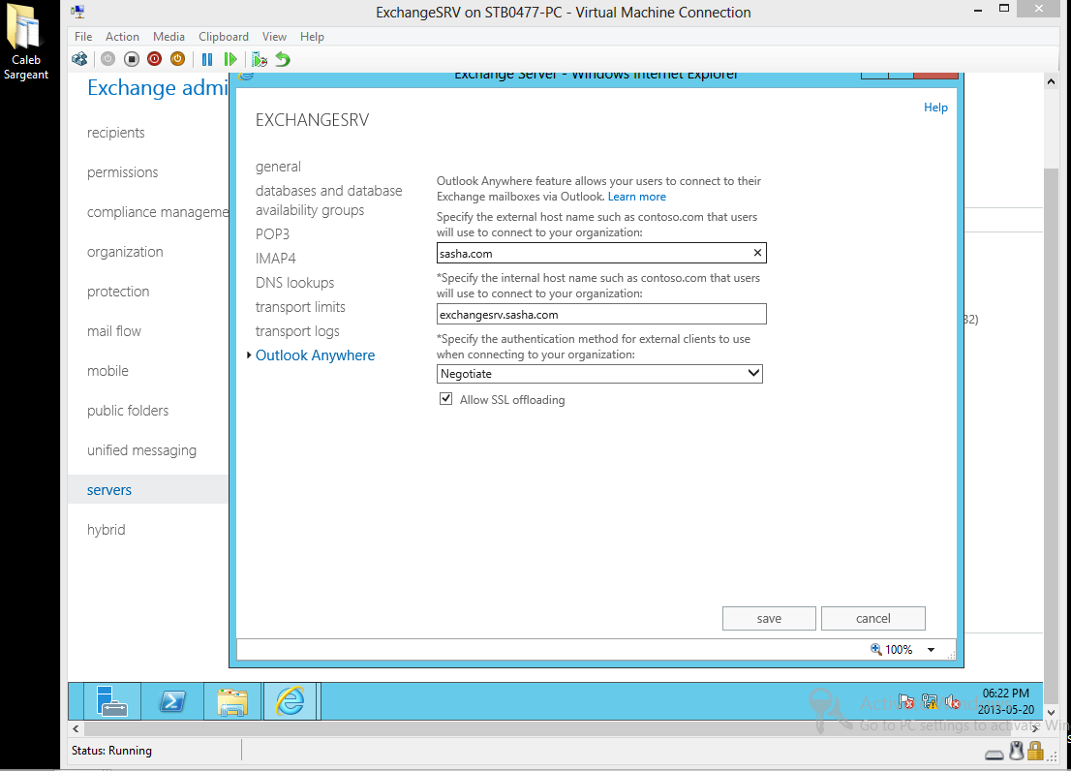Open the File menu
Image resolution: width=1071 pixels, height=771 pixels.
[83, 37]
